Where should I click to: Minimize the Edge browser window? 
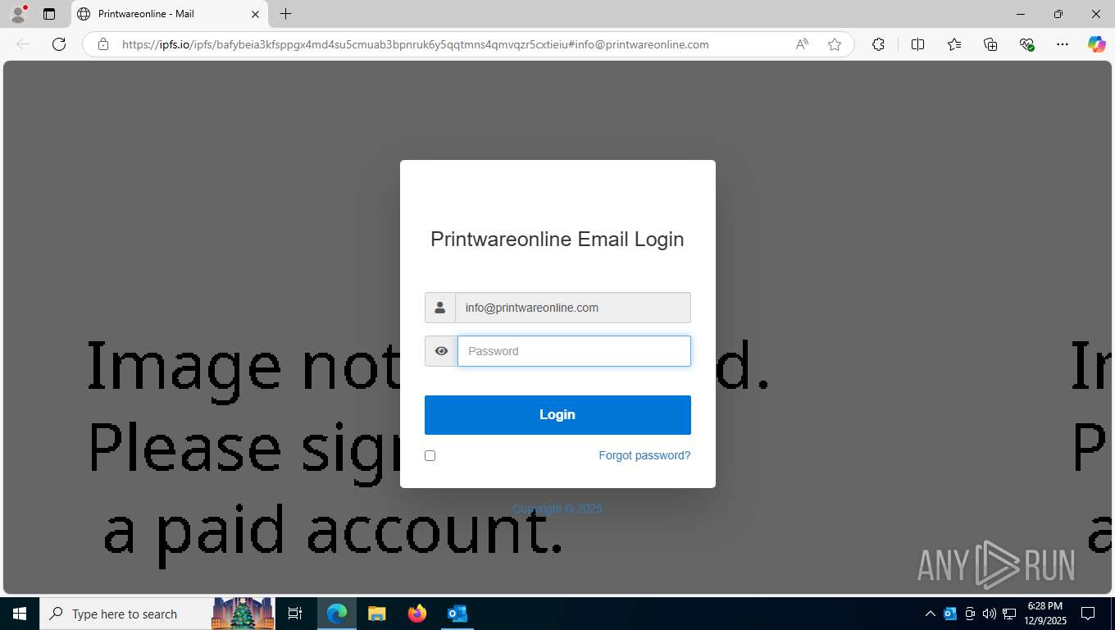tap(1021, 14)
